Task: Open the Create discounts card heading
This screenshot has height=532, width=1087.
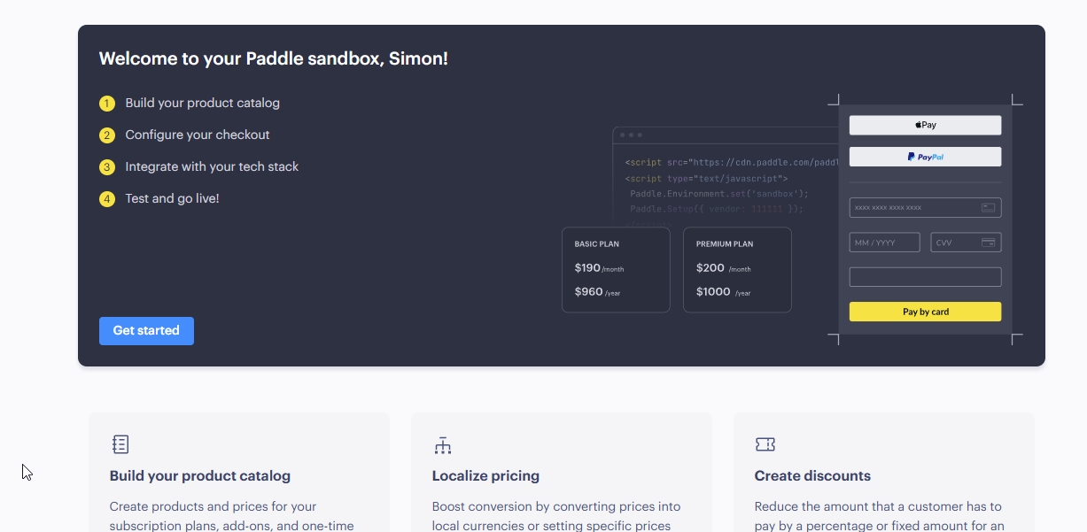Action: 812,475
